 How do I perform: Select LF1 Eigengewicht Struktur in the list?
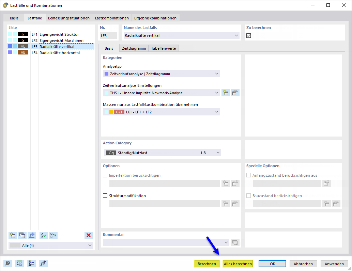(51, 34)
